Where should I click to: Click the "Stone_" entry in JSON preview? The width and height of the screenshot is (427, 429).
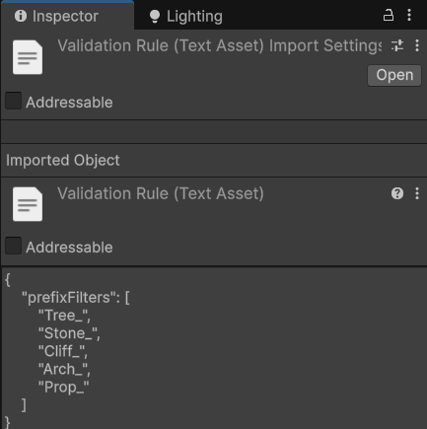pyautogui.click(x=69, y=333)
